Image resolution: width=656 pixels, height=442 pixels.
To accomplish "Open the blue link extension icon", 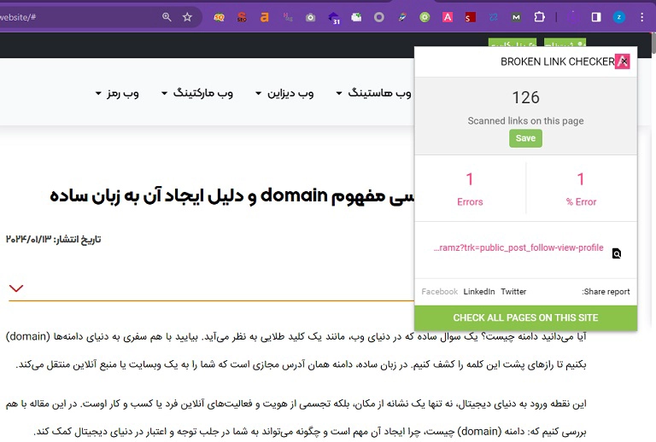I will coord(493,18).
